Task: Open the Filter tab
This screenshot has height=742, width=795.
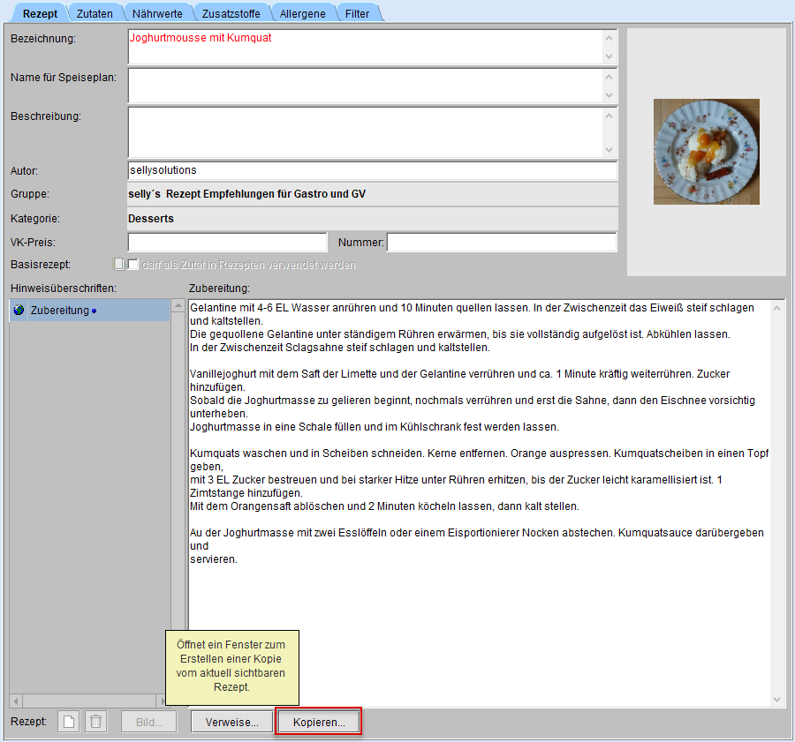Action: click(x=357, y=13)
